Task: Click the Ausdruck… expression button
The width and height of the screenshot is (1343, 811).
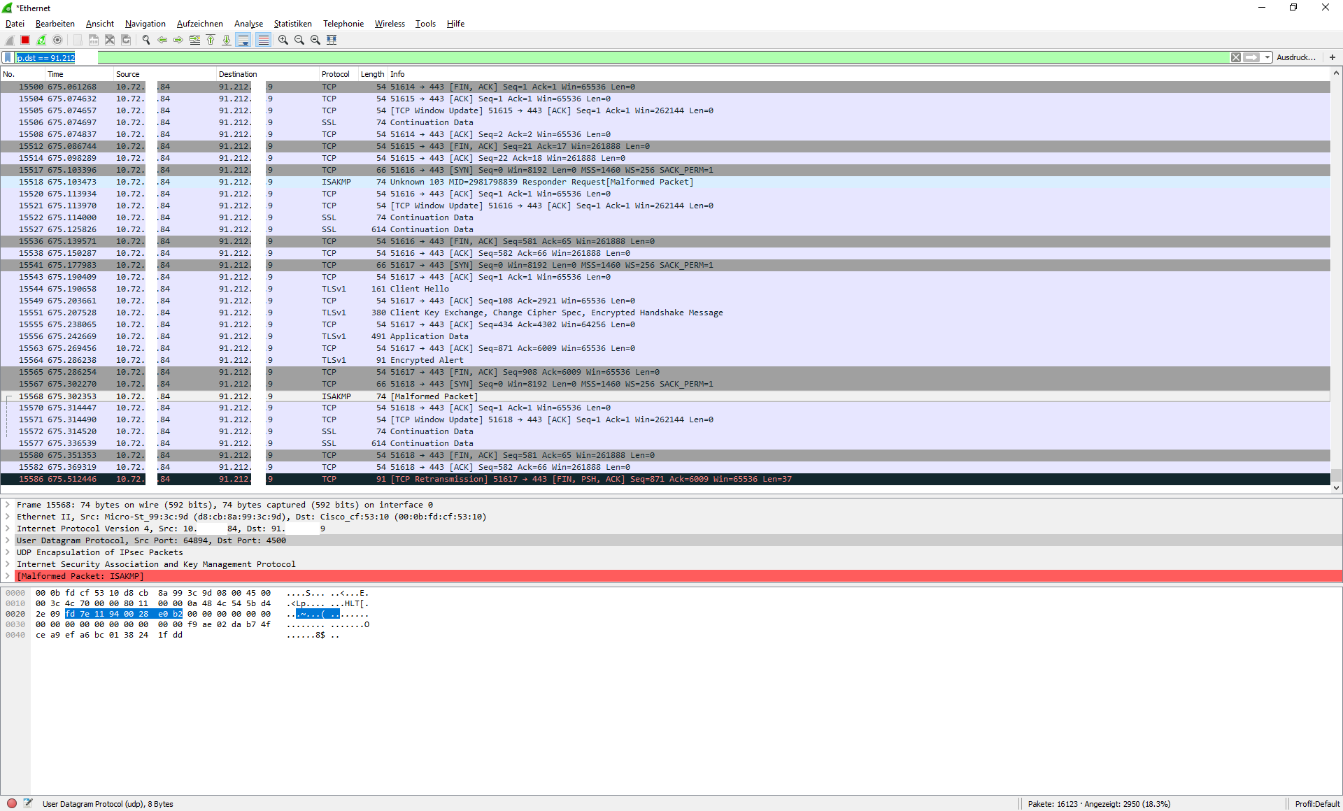Action: (1295, 57)
